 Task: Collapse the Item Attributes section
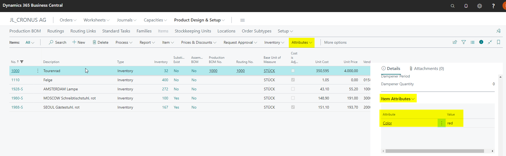(398, 99)
